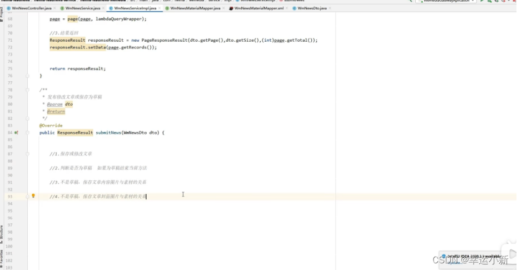The width and height of the screenshot is (517, 270).
Task: Click the green Run button in toolbar
Action: tap(482, 1)
